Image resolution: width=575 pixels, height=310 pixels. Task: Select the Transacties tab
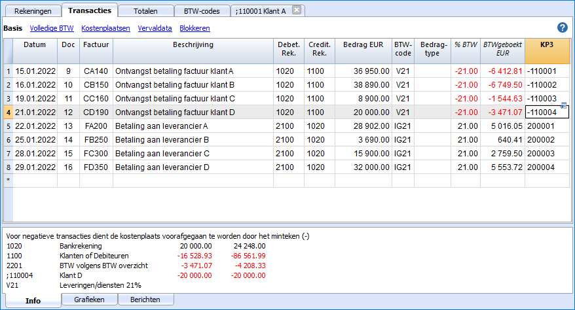pyautogui.click(x=90, y=10)
